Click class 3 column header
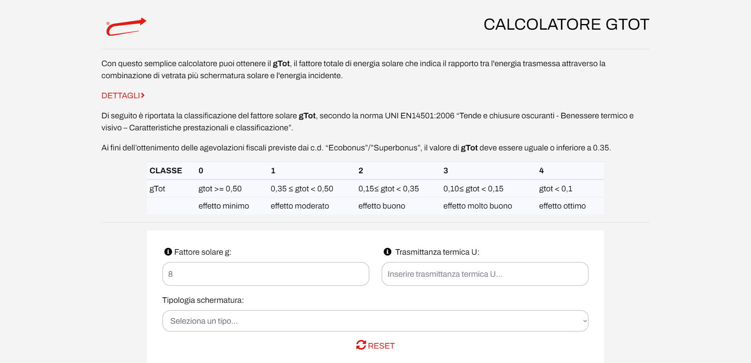This screenshot has width=751, height=363. tap(445, 170)
